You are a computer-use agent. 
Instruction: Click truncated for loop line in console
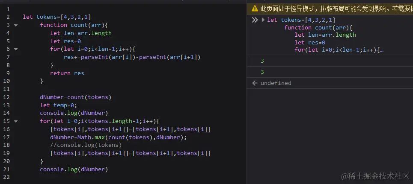click(x=339, y=50)
